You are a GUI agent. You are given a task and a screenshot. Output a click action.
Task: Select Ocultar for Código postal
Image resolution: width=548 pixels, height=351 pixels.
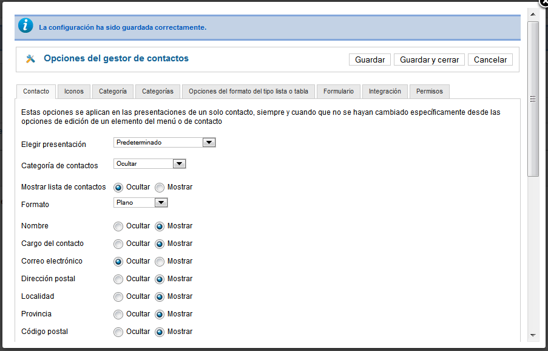pyautogui.click(x=118, y=332)
